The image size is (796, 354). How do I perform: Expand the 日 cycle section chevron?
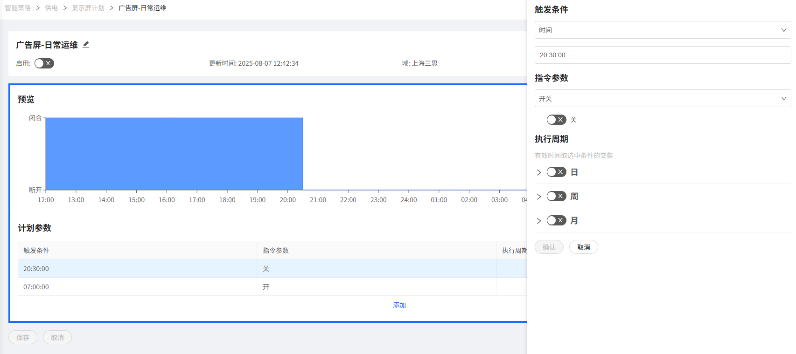tap(539, 172)
